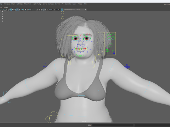Open the UV menu

62,4
